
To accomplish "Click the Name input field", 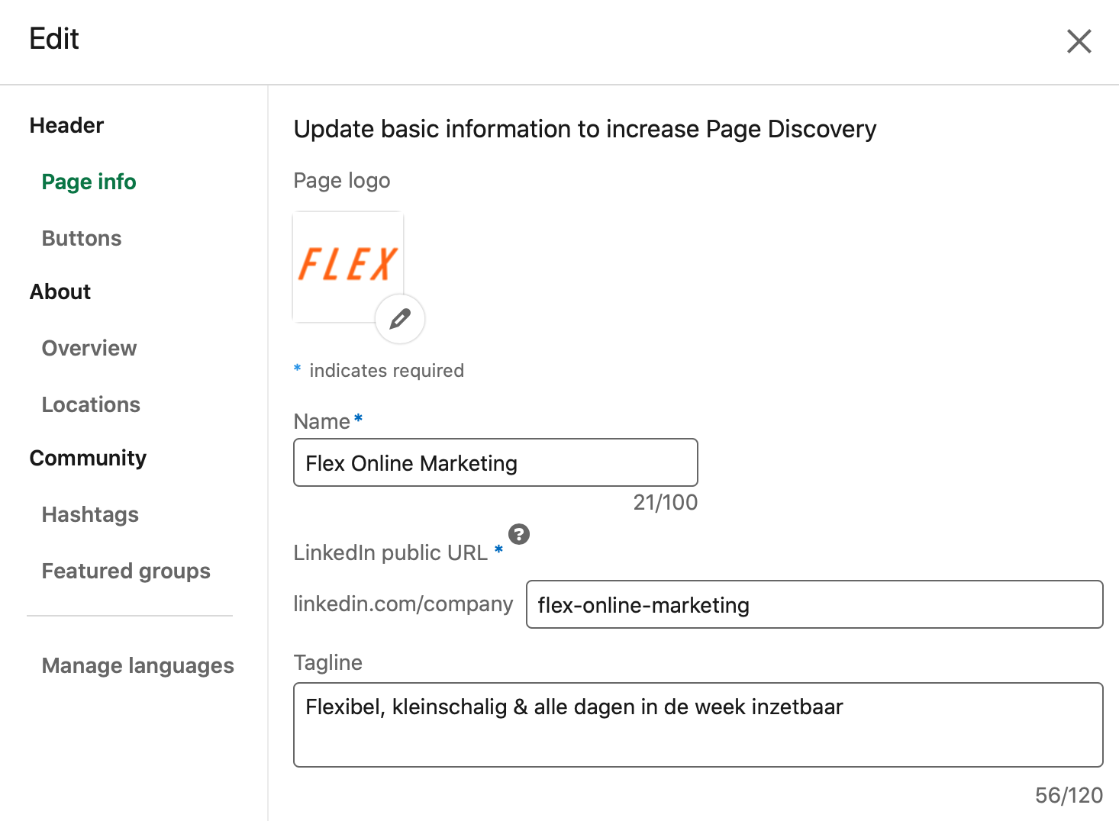I will pos(495,462).
